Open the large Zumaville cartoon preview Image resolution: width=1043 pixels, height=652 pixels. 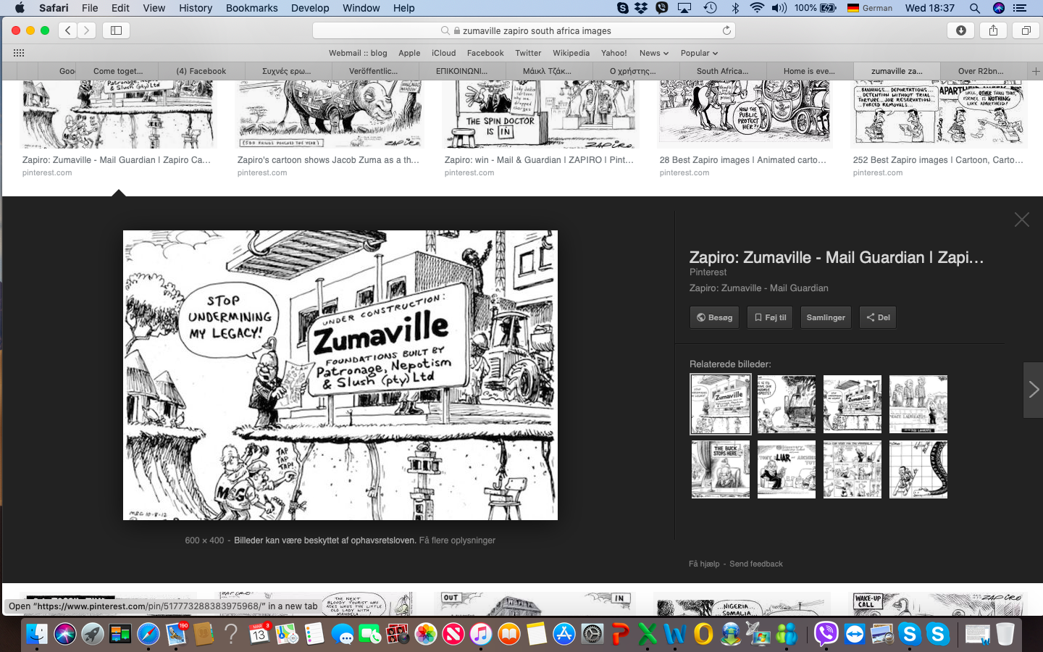click(340, 375)
